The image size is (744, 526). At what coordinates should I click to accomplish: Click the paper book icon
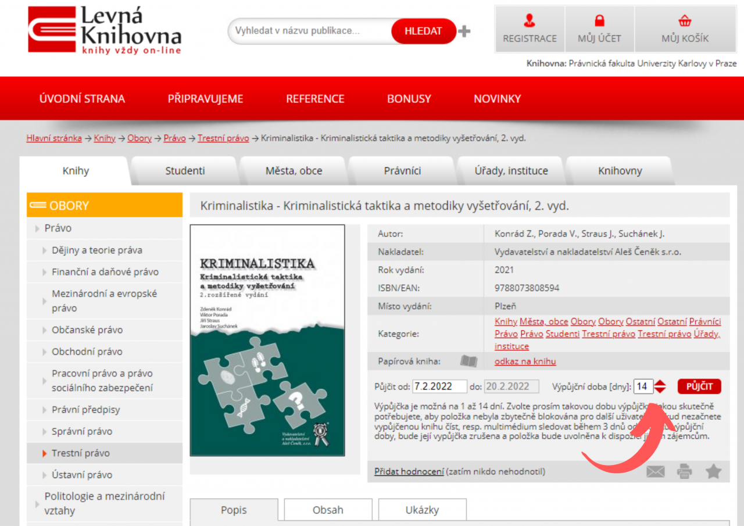(468, 362)
